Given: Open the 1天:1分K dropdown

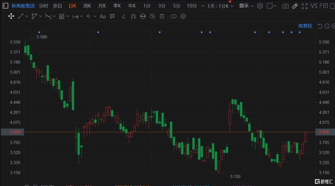Looking at the screenshot, I should (220, 6).
